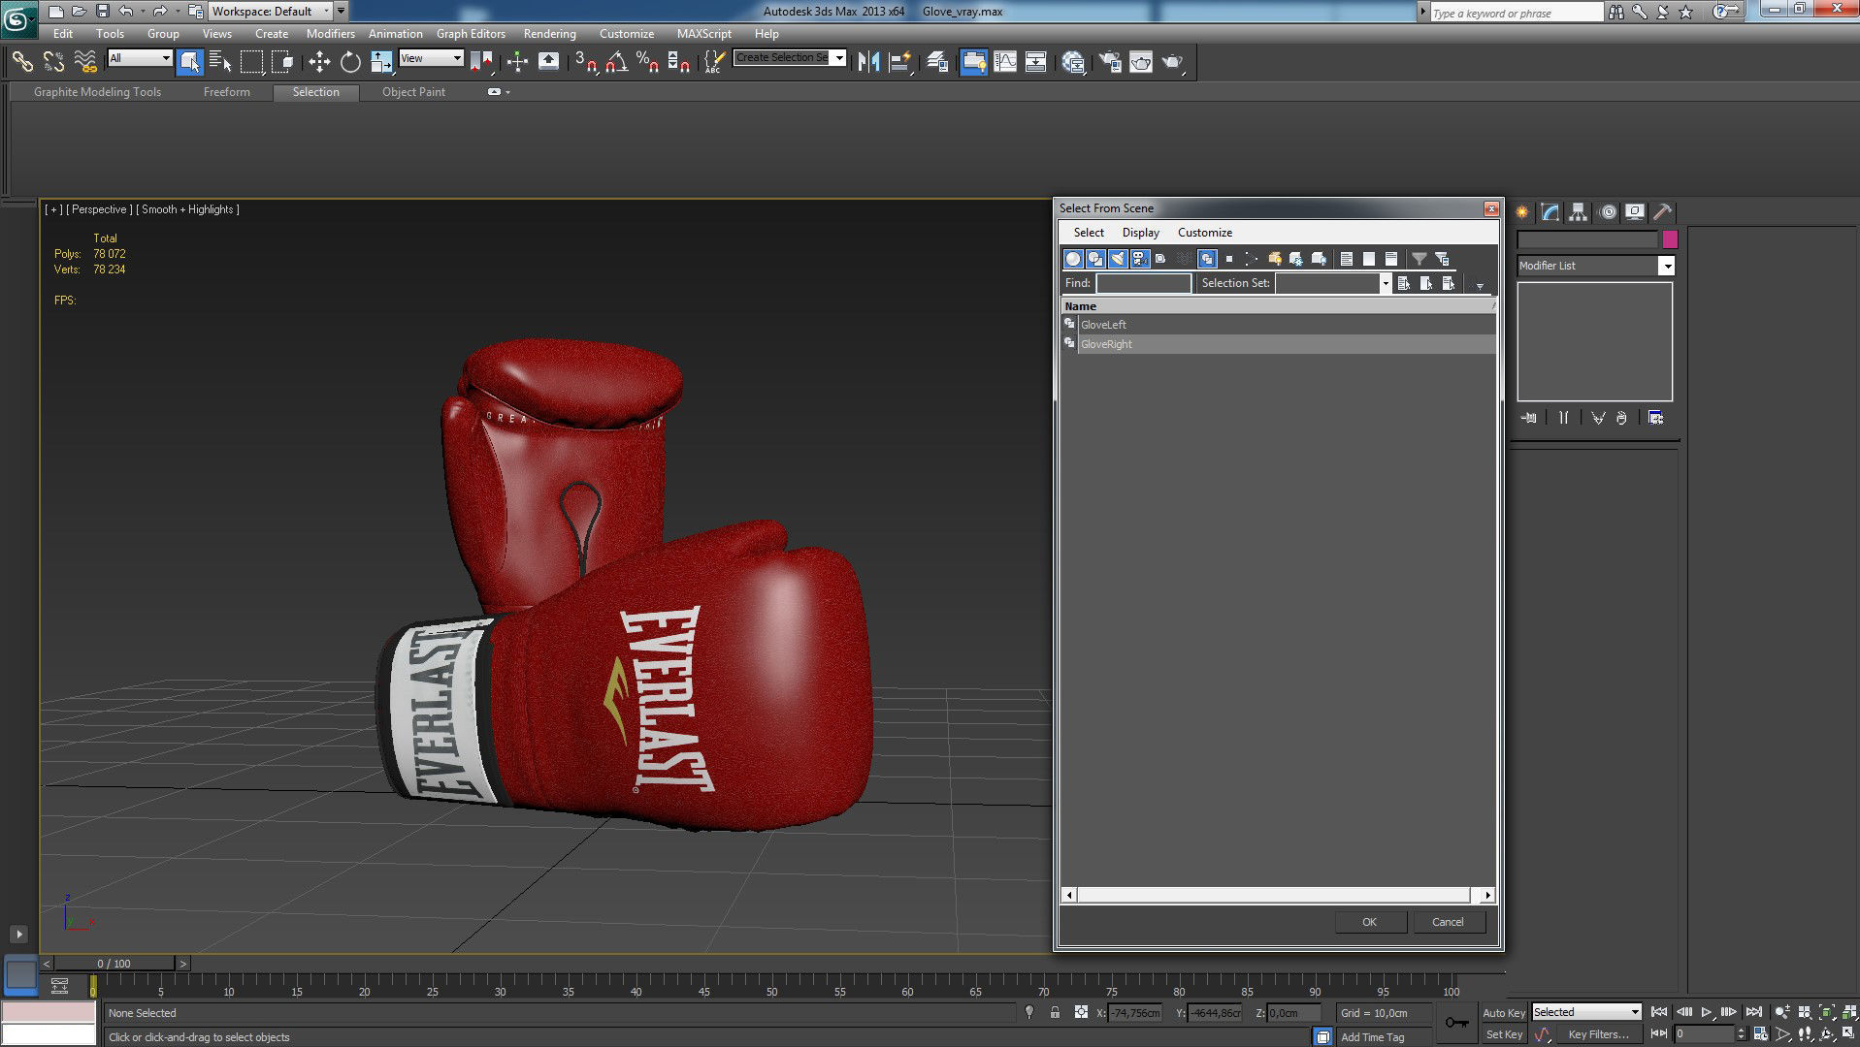Select the Move tool in main toolbar
Screen dimensions: 1860x1047
(319, 62)
